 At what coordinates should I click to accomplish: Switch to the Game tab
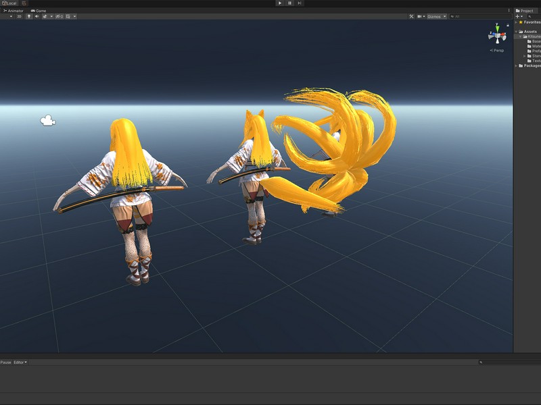(x=39, y=11)
